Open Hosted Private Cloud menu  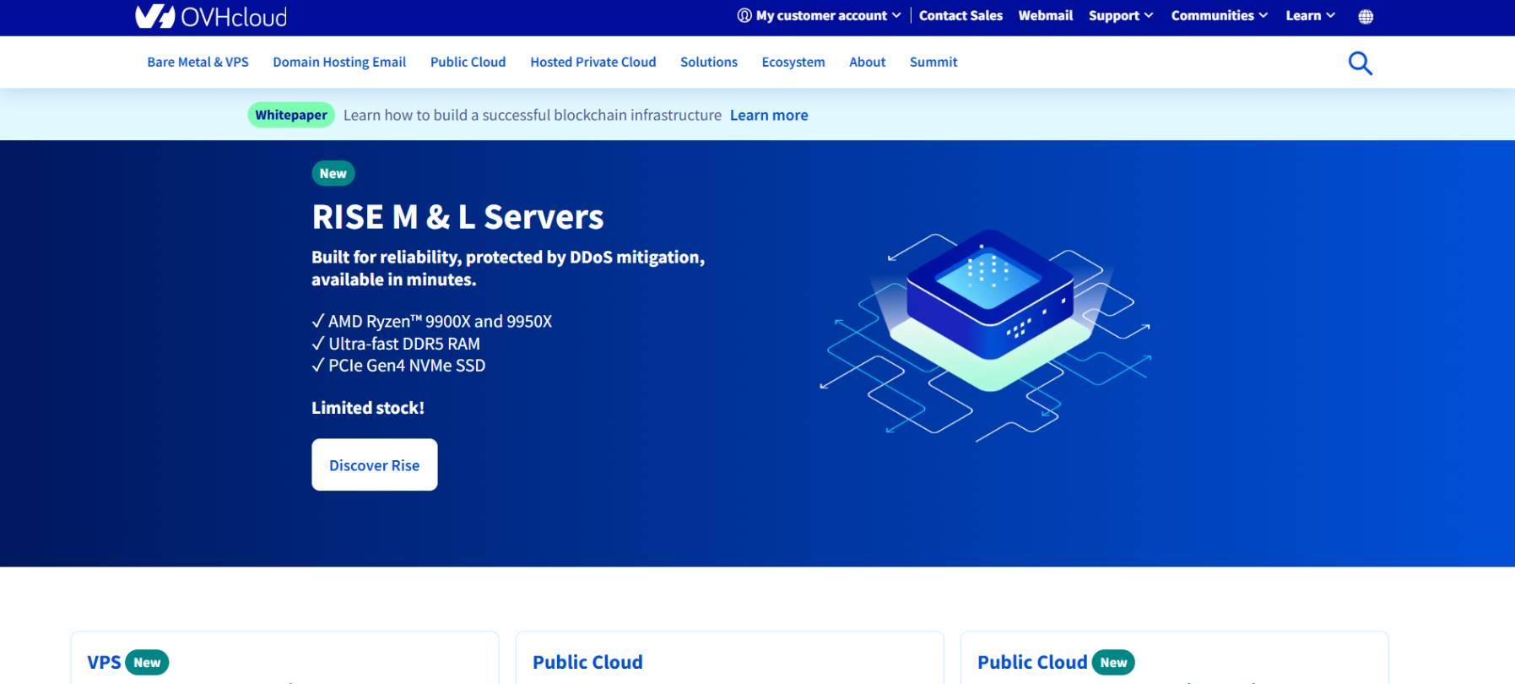coord(592,62)
